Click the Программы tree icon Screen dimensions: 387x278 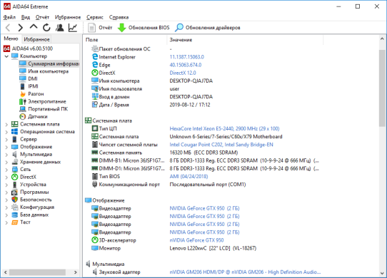(15, 192)
